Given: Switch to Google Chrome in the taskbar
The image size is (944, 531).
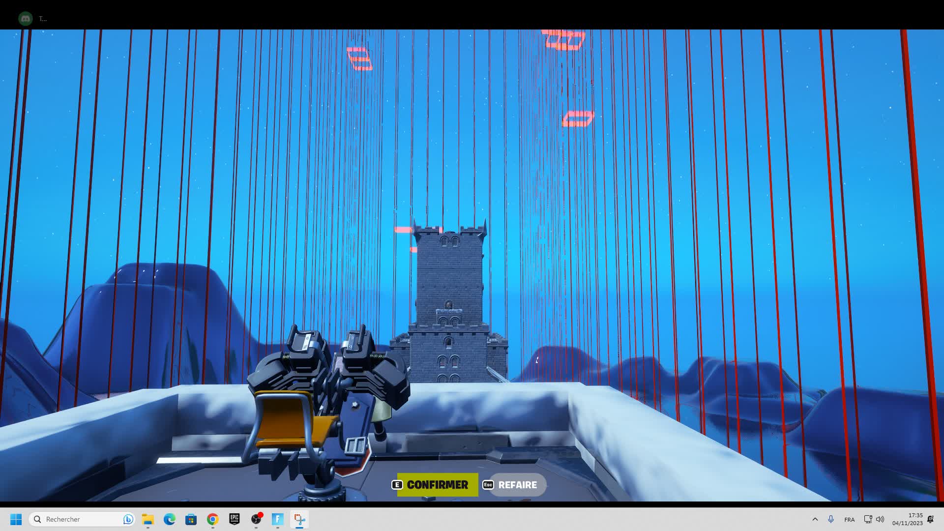Looking at the screenshot, I should 213,519.
